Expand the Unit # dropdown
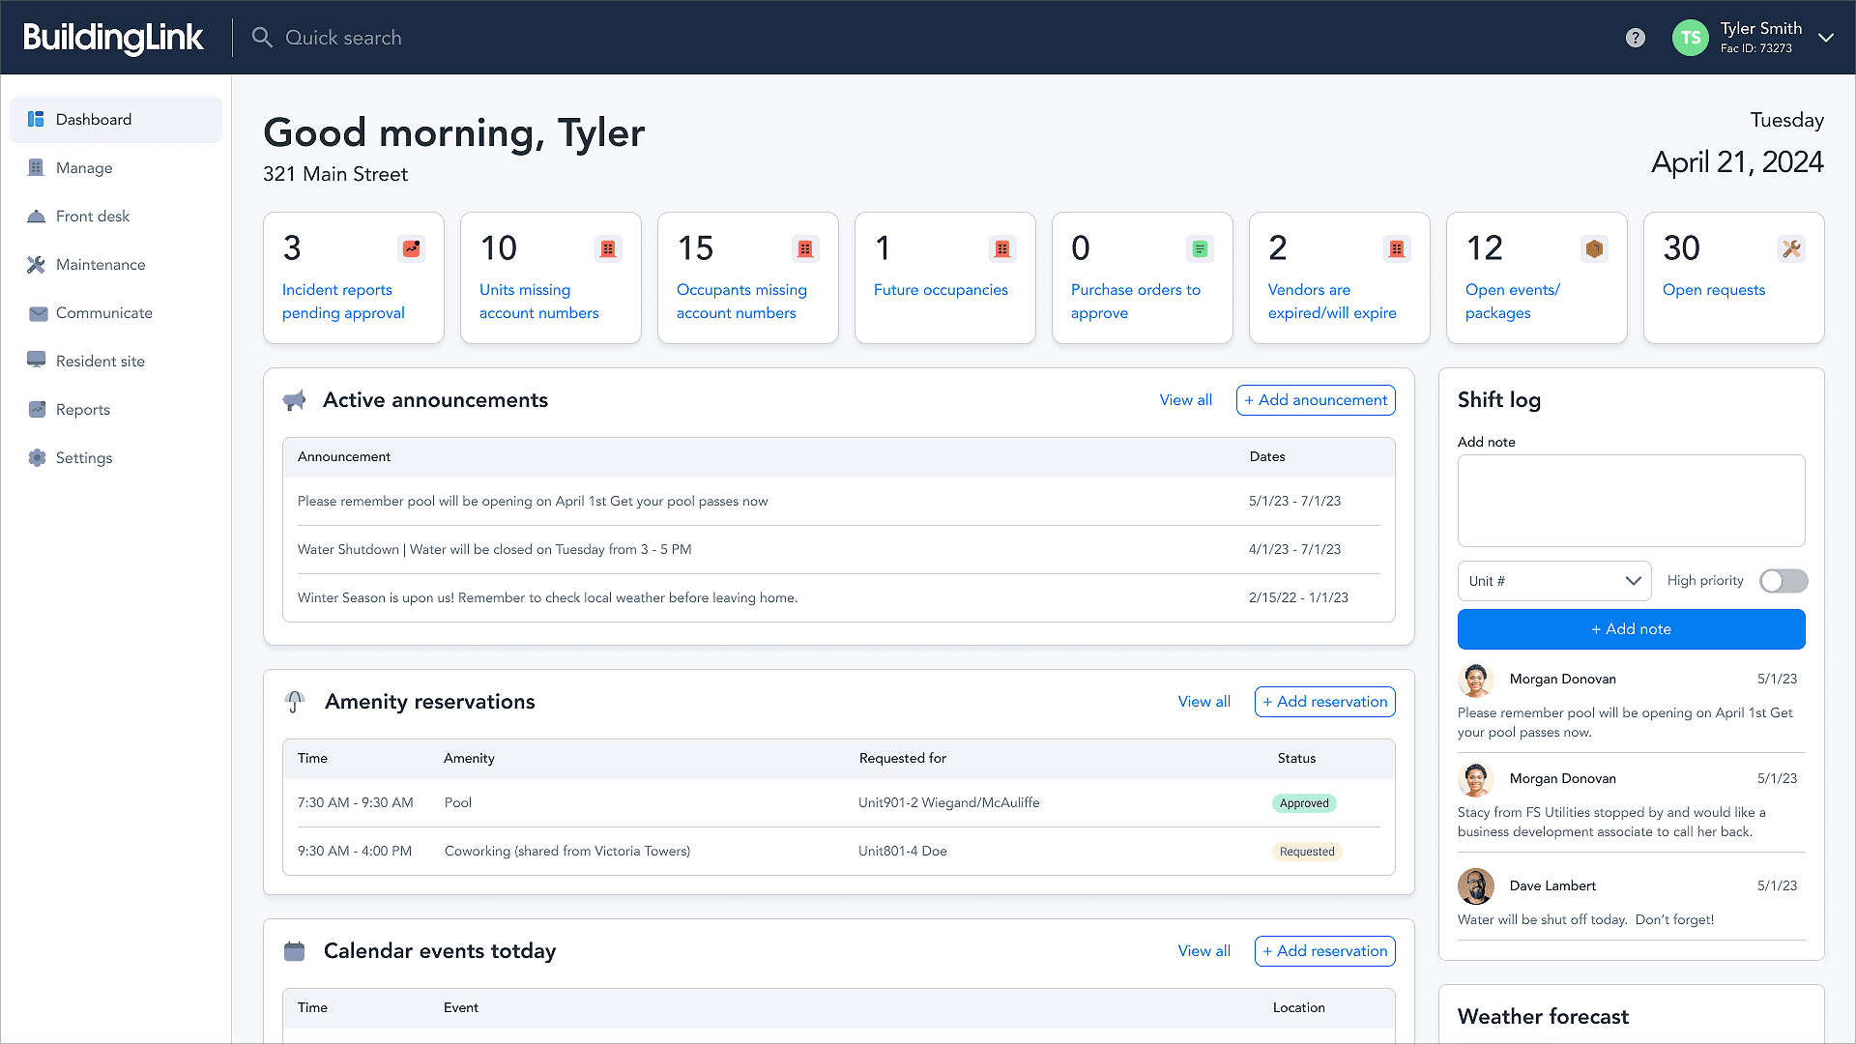 pyautogui.click(x=1553, y=581)
